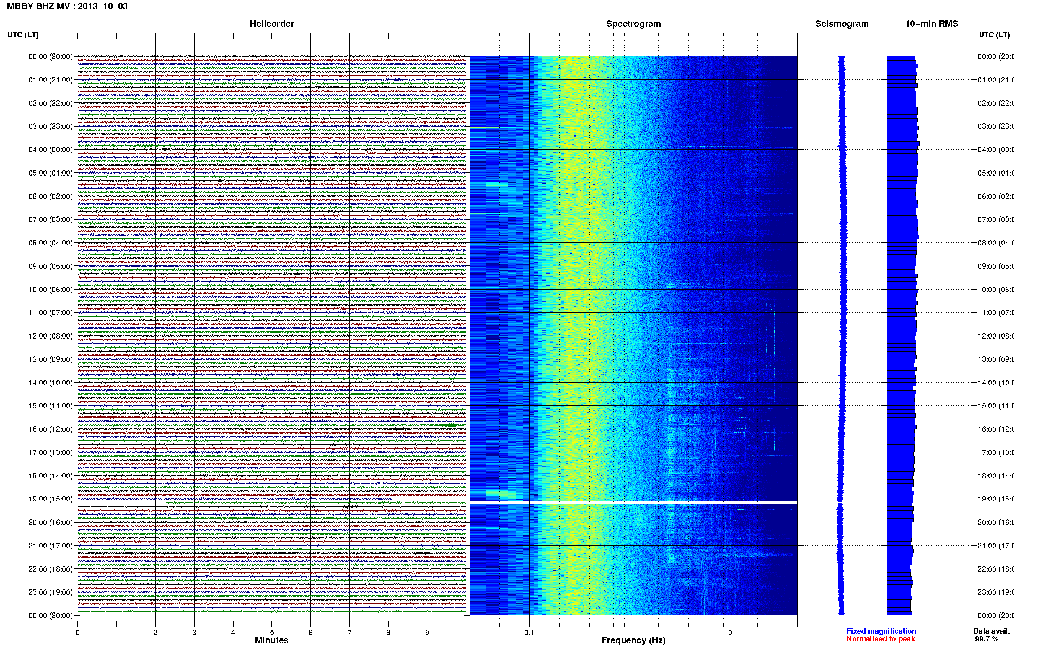Click the 0.1 frequency tick label
Viewport: 1056px width, 660px height.
click(x=529, y=633)
